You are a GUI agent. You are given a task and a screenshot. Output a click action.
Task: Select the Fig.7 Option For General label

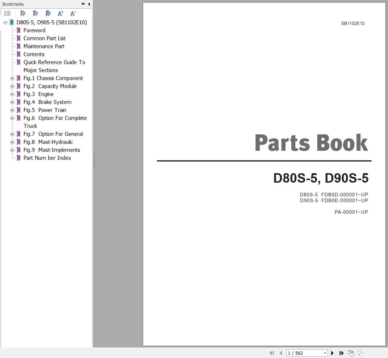[53, 134]
